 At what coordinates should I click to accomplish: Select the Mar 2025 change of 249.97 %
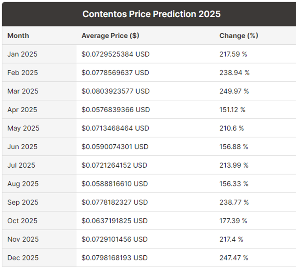point(234,91)
